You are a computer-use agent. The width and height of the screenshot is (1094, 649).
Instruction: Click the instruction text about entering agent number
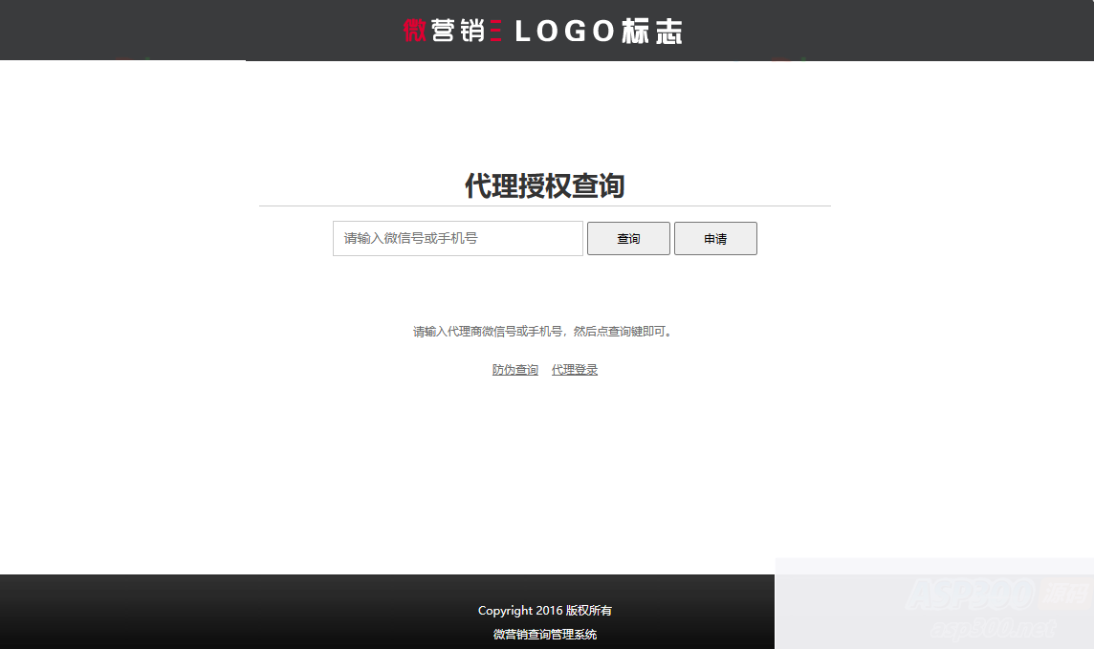point(545,332)
